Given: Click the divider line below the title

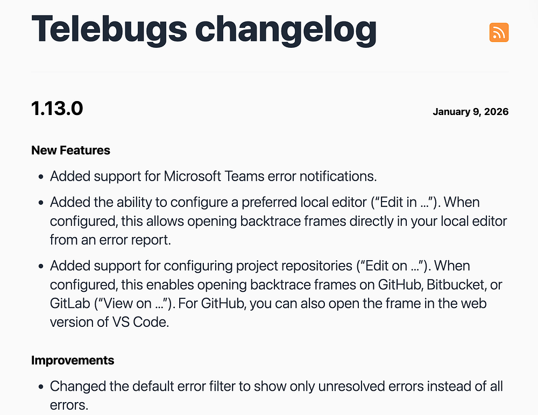Looking at the screenshot, I should 269,71.
